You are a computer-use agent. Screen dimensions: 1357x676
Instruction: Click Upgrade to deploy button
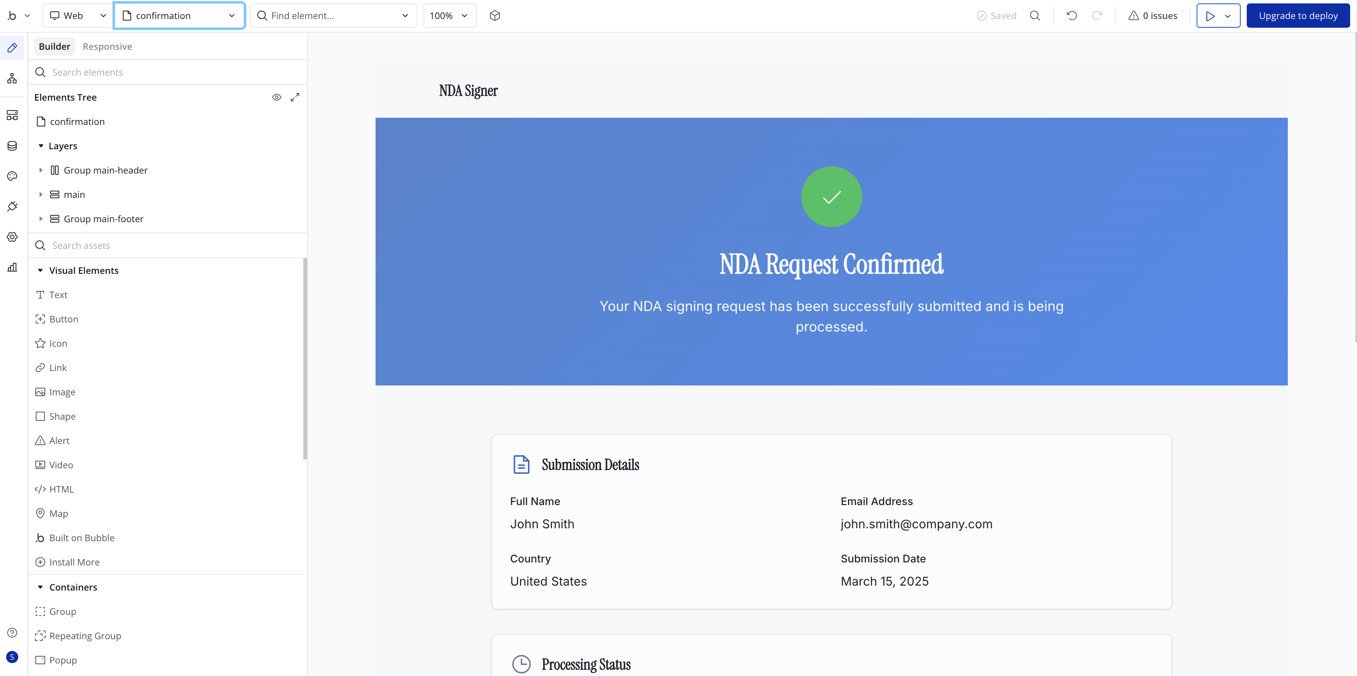(x=1298, y=16)
